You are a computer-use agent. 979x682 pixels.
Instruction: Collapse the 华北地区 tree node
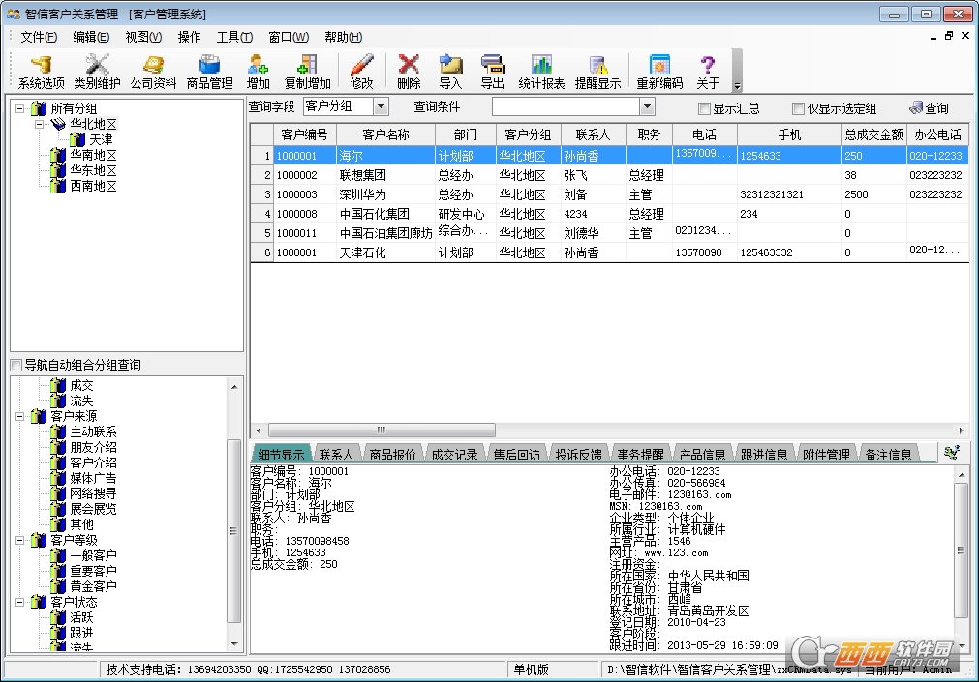pyautogui.click(x=40, y=124)
